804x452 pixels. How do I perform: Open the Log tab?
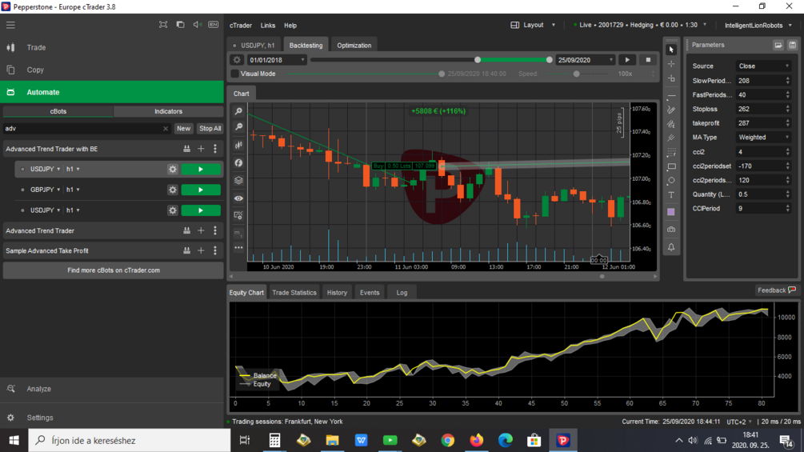point(402,293)
